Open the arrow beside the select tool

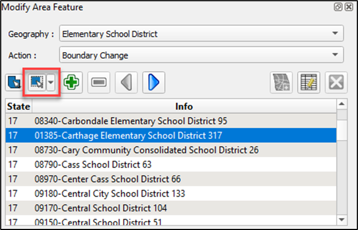pyautogui.click(x=51, y=83)
